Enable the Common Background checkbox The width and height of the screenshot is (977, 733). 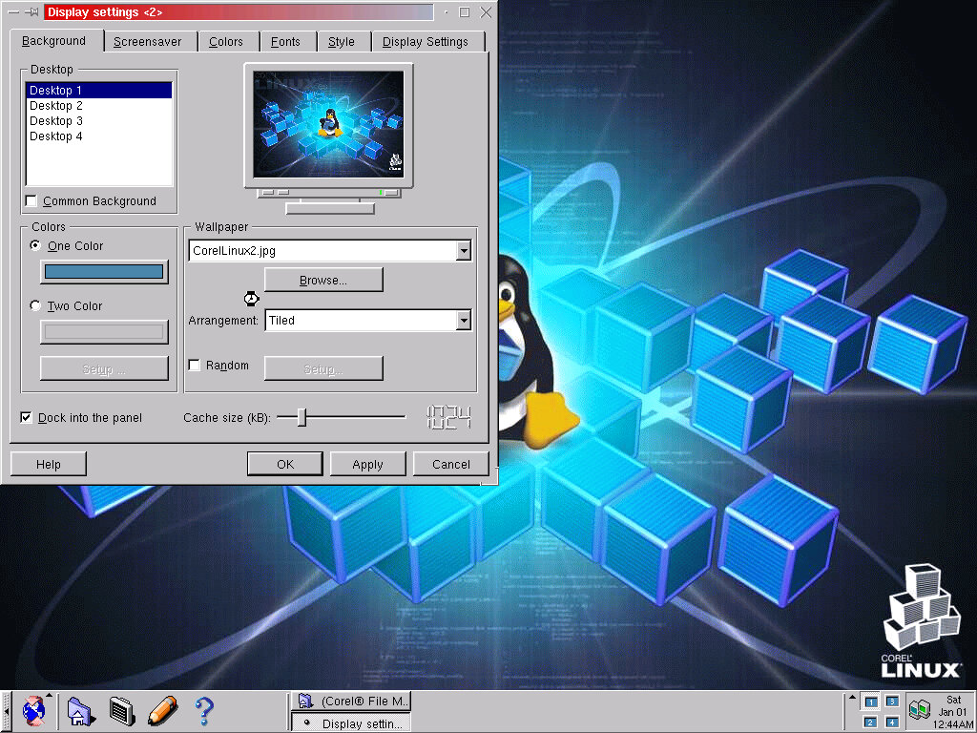(x=32, y=201)
